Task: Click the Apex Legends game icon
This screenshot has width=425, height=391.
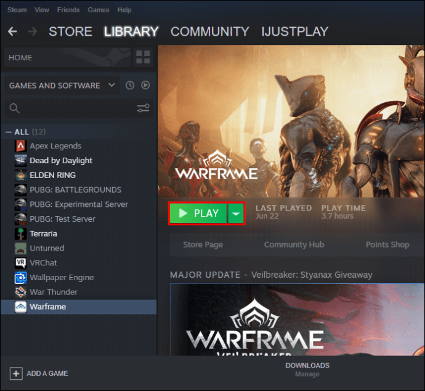Action: pyautogui.click(x=20, y=146)
